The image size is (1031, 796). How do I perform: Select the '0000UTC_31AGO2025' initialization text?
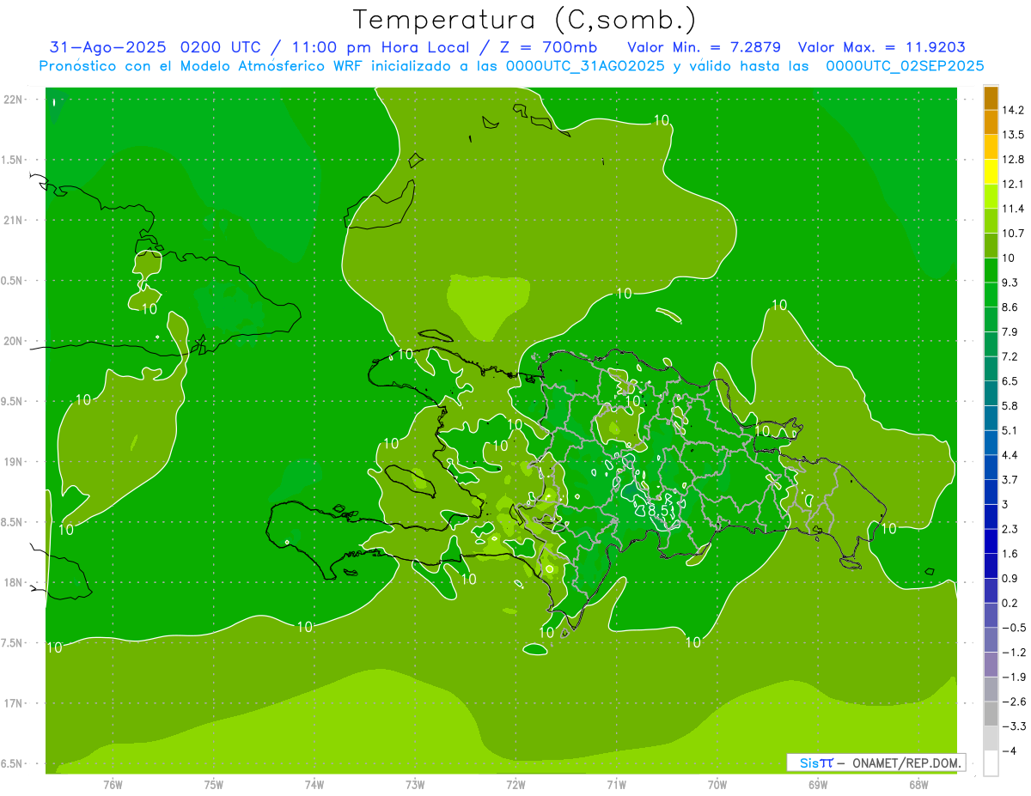click(585, 66)
